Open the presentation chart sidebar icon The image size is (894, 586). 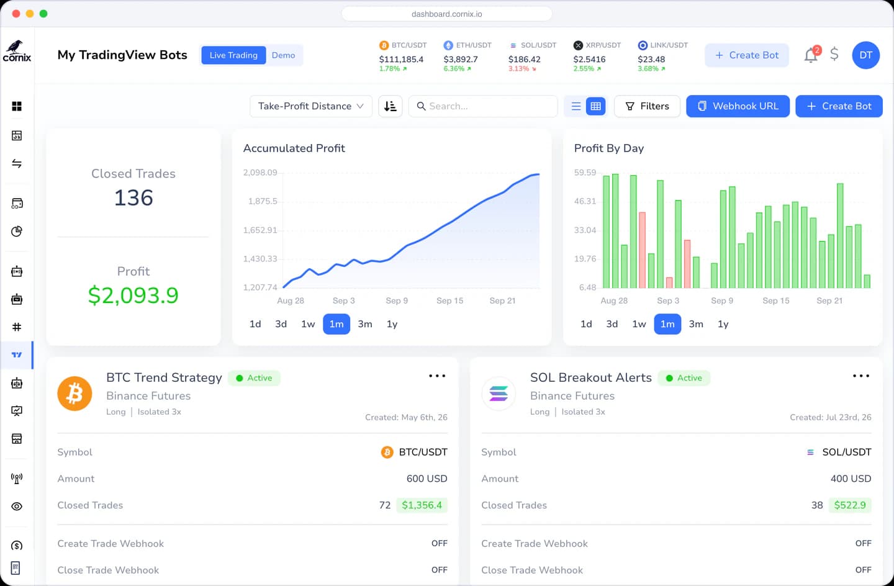pos(17,411)
